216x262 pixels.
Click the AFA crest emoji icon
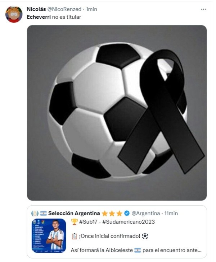[x=35, y=214]
